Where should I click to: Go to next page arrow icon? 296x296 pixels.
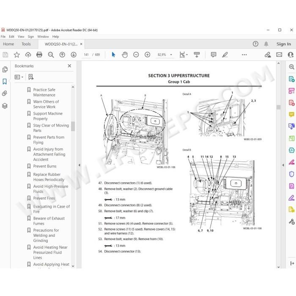pyautogui.click(x=74, y=55)
